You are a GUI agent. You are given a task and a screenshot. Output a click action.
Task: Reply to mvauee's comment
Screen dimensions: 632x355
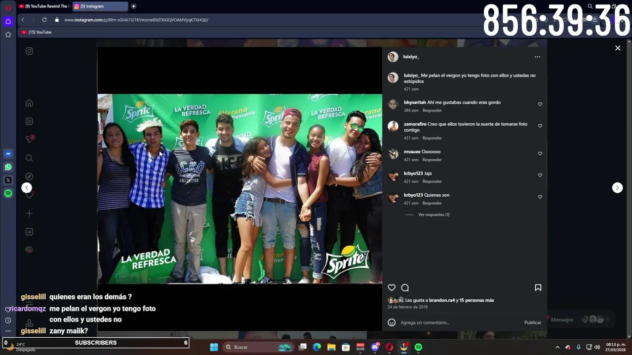click(432, 160)
